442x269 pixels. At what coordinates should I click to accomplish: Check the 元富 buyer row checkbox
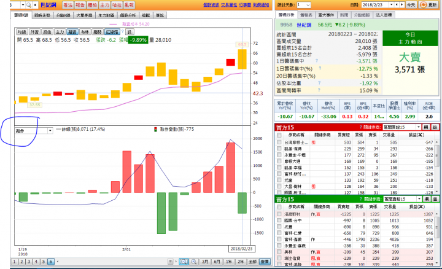click(279, 180)
